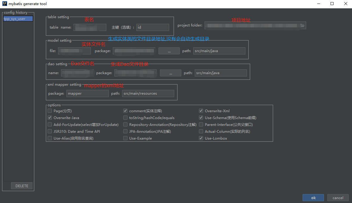Enable toString/hashCode/equals checkbox
Image resolution: width=352 pixels, height=203 pixels.
[x=125, y=118]
